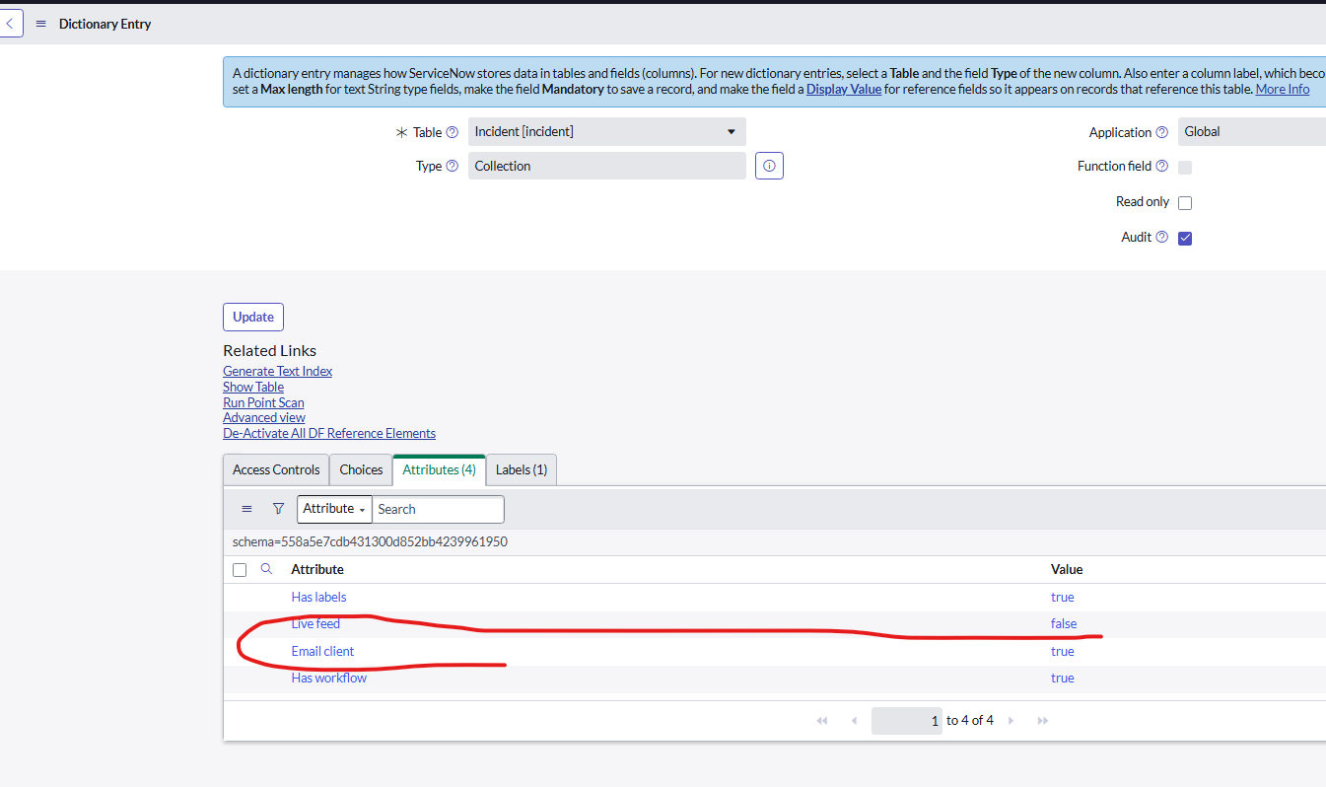
Task: Click the filter funnel icon
Action: pyautogui.click(x=278, y=509)
